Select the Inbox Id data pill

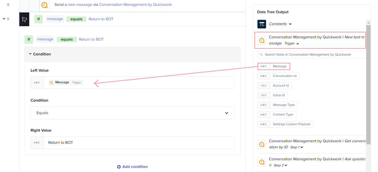point(273,95)
